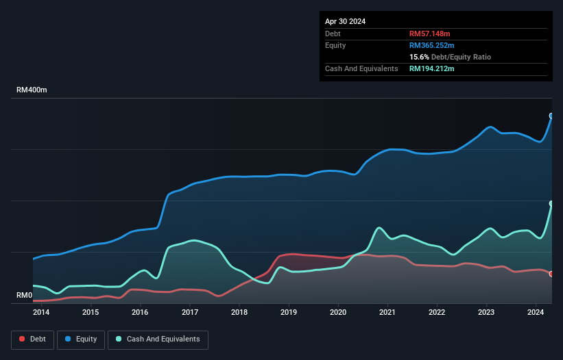Click the 2017 x-axis label
This screenshot has height=360, width=563.
(190, 312)
